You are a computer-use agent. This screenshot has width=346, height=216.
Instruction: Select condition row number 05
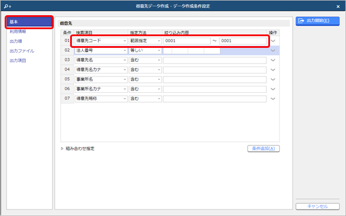point(67,79)
